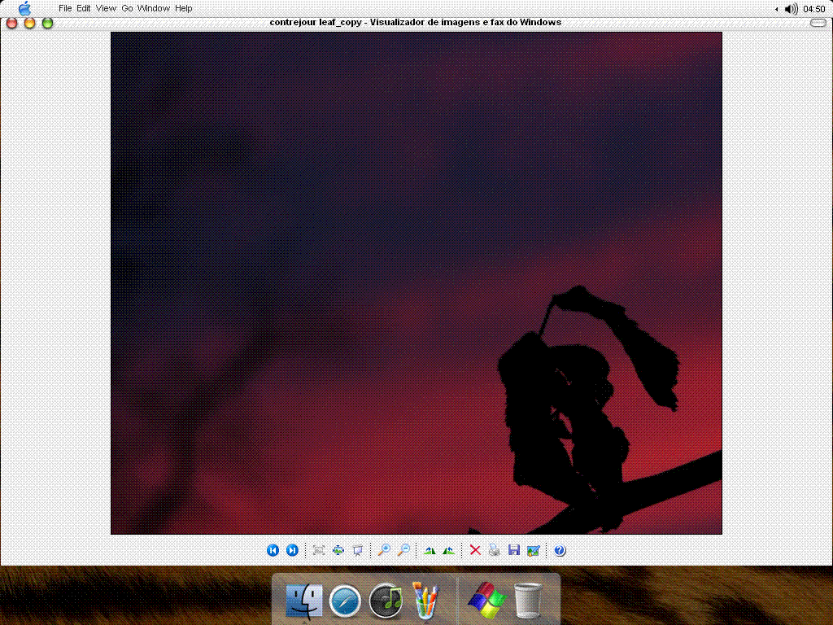833x625 pixels.
Task: Open image for editing
Action: point(534,551)
